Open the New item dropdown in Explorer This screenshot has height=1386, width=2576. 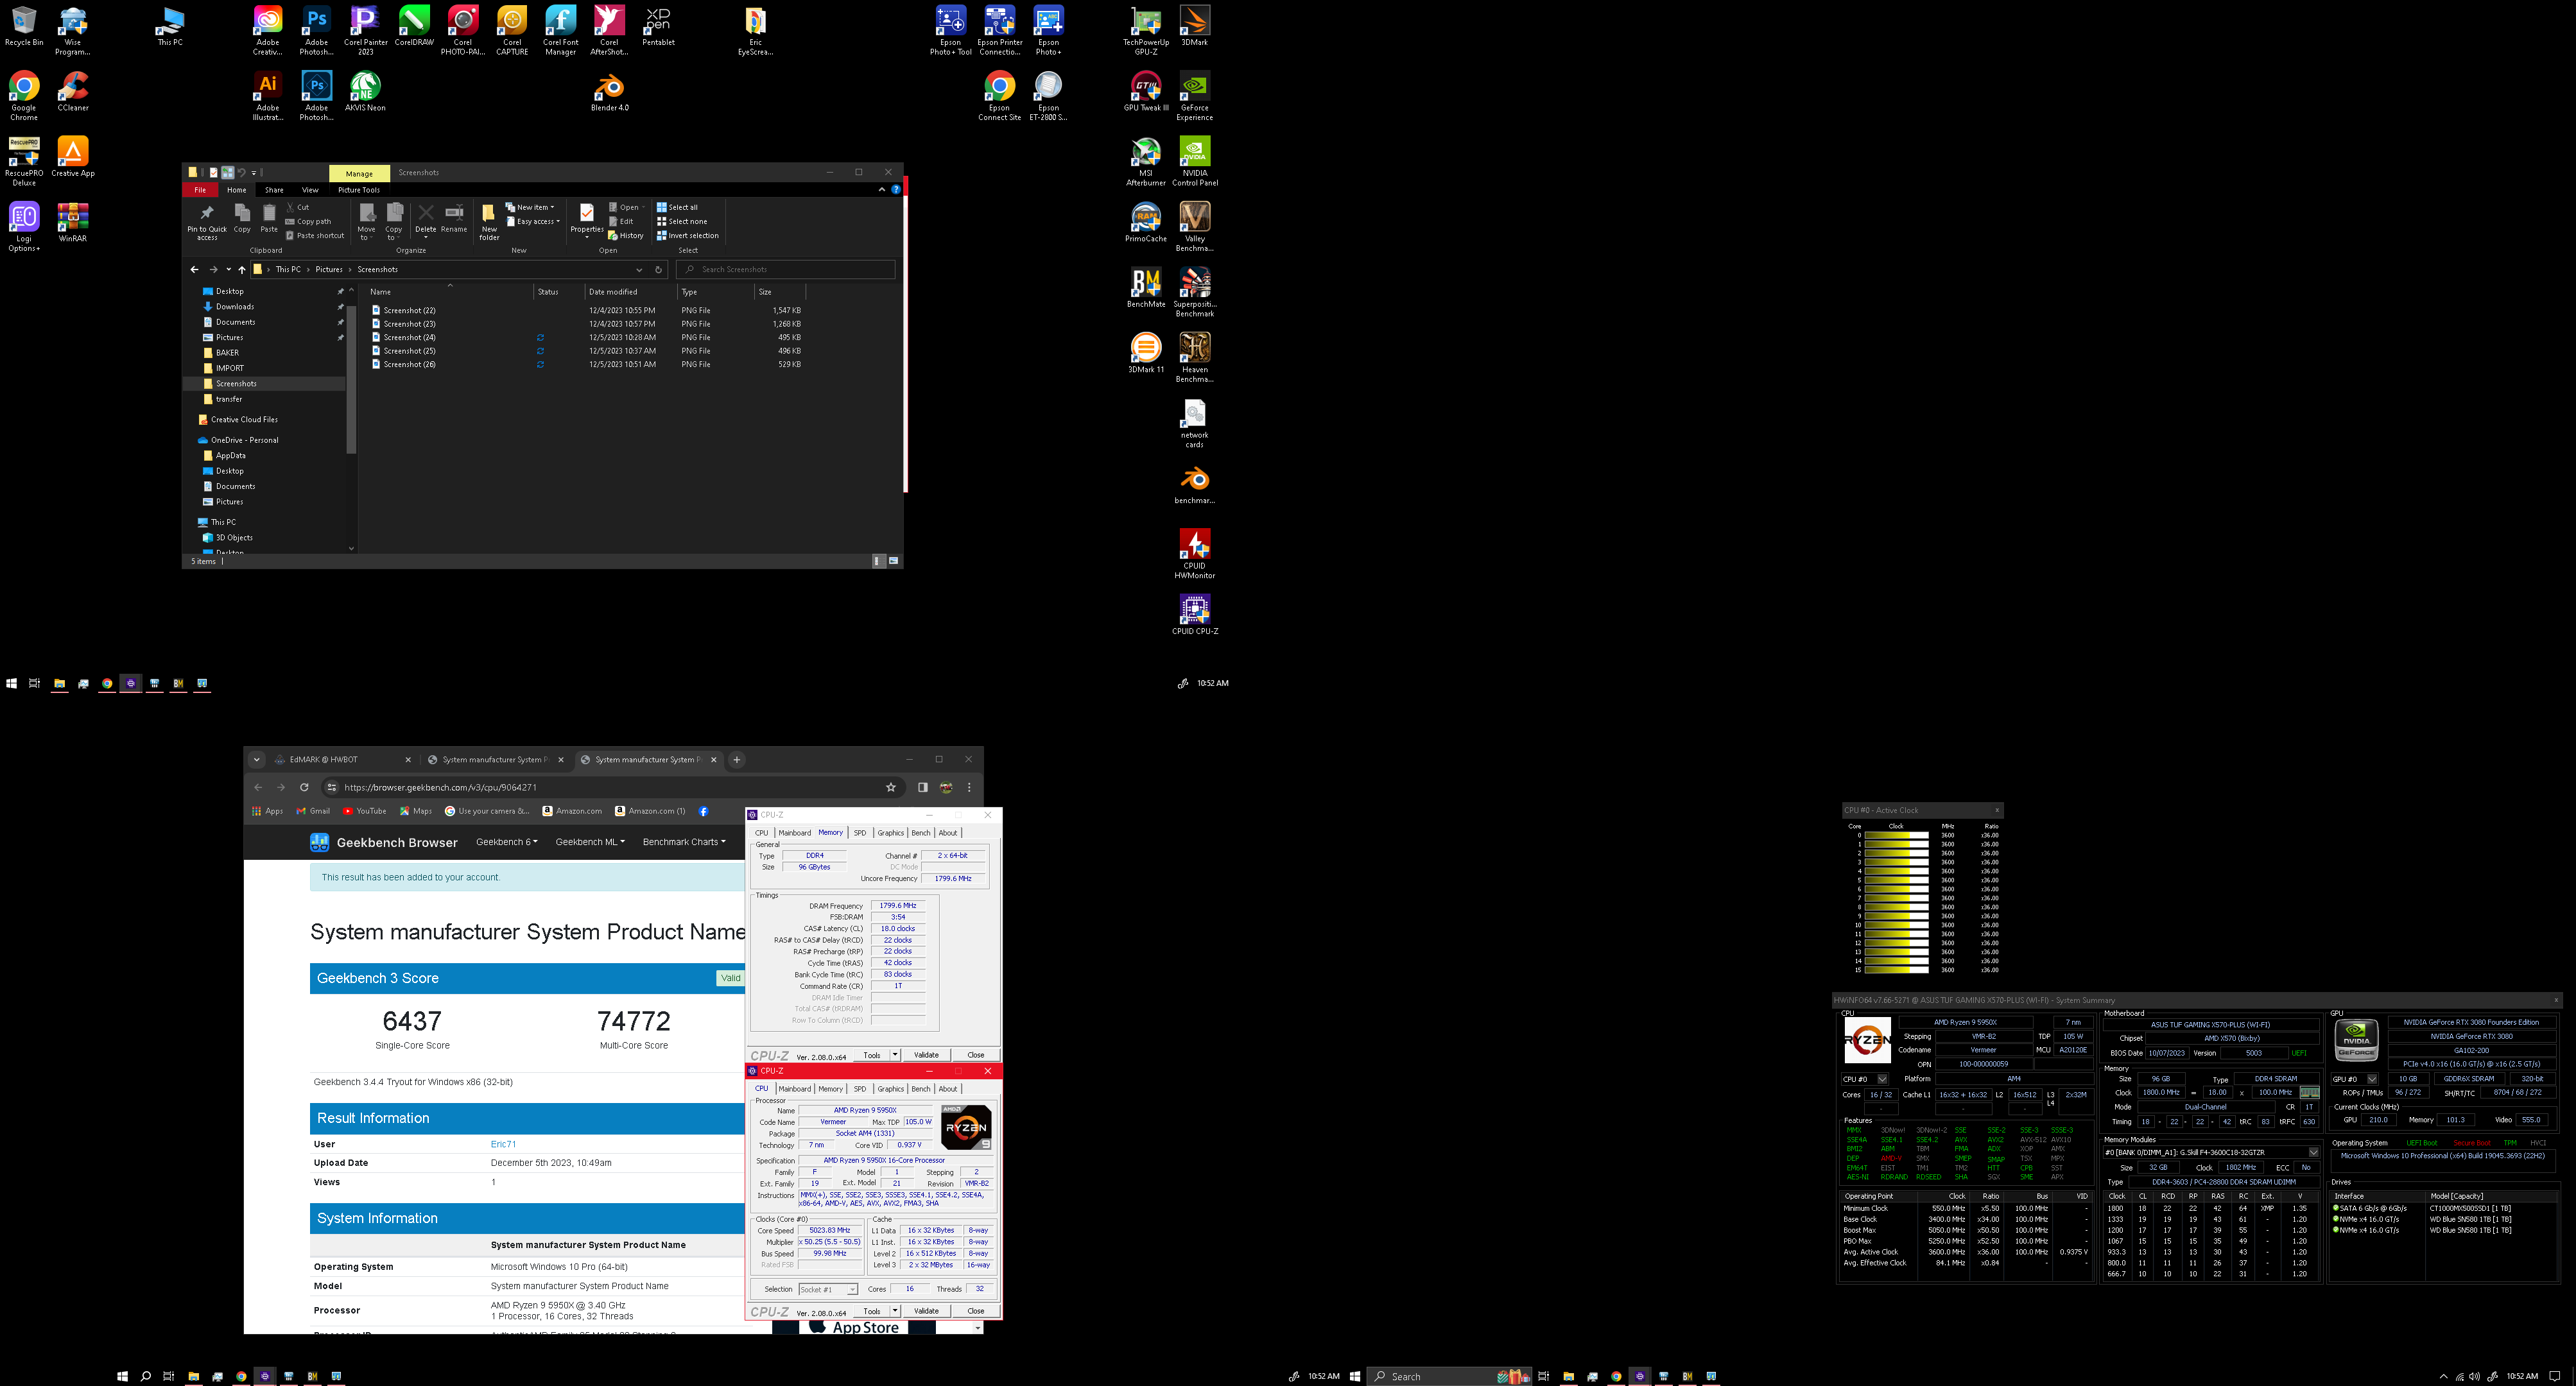[x=530, y=208]
